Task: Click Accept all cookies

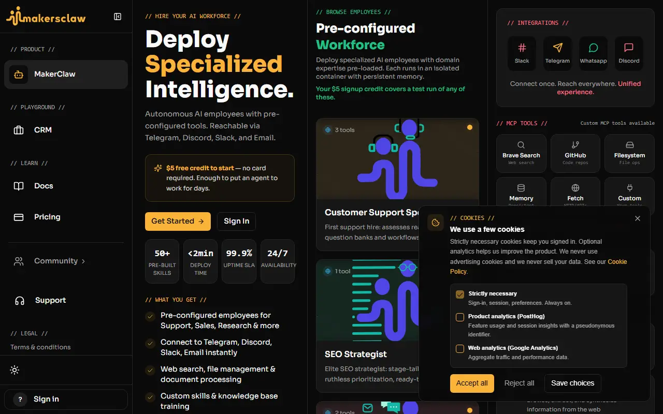Action: click(x=472, y=383)
